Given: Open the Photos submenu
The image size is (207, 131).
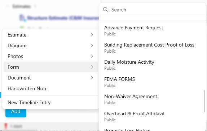Looking at the screenshot, I should coord(51,56).
